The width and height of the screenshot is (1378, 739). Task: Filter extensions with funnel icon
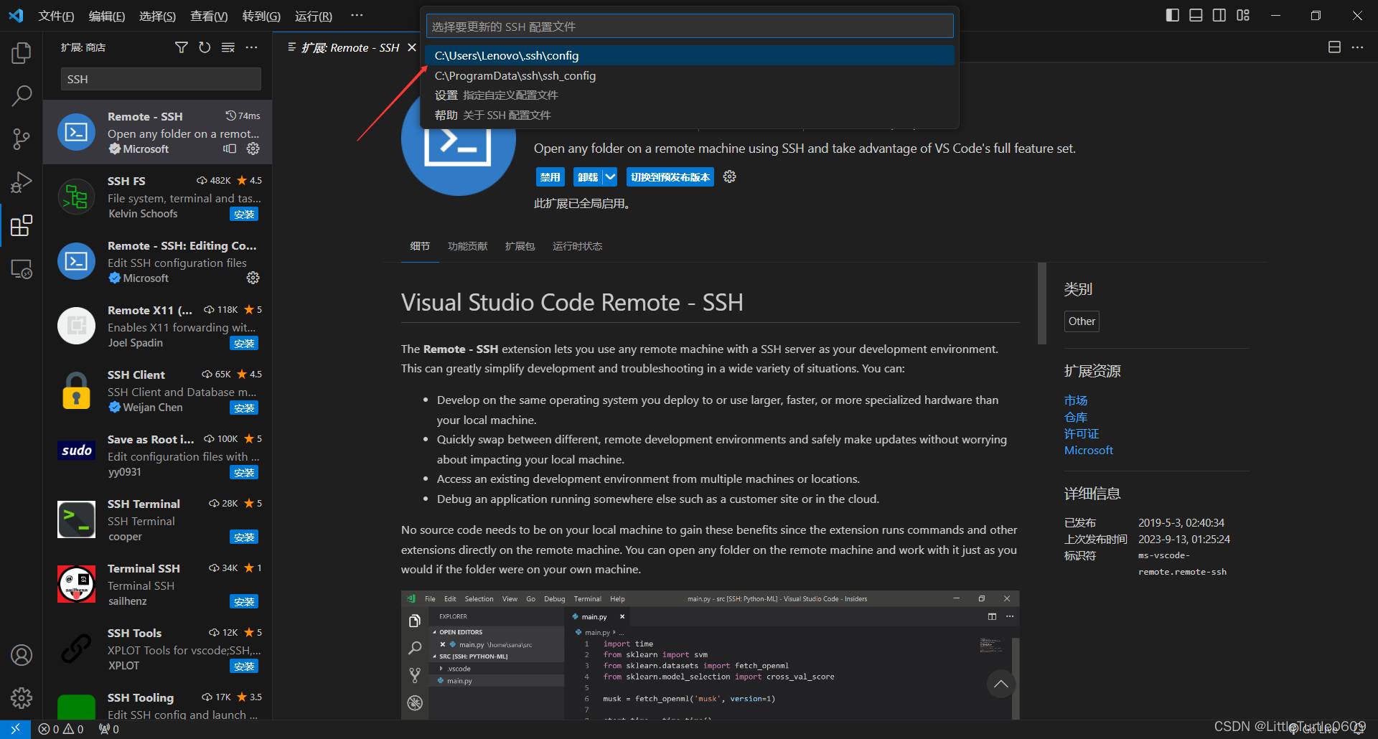click(182, 47)
